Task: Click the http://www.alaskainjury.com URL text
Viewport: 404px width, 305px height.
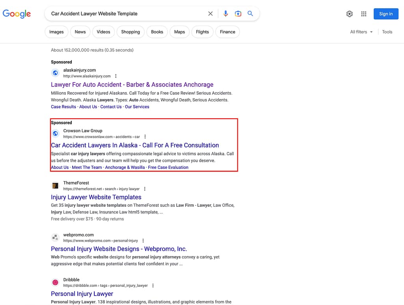Action: (x=87, y=76)
